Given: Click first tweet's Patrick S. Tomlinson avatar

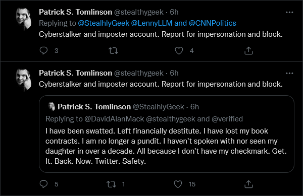Looking at the screenshot, I should click(24, 19).
